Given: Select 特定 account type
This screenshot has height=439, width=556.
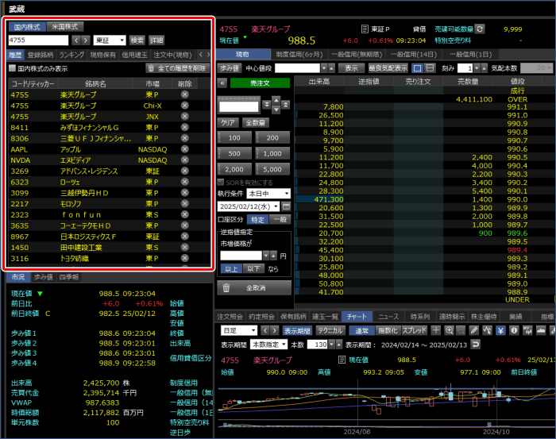Looking at the screenshot, I should pyautogui.click(x=258, y=220).
